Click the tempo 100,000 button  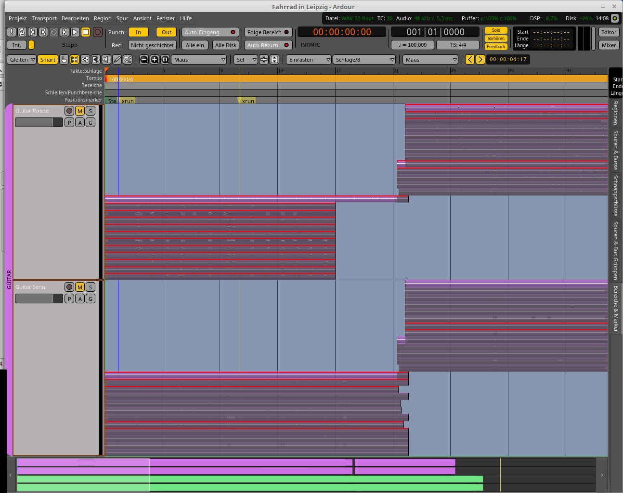tap(413, 45)
